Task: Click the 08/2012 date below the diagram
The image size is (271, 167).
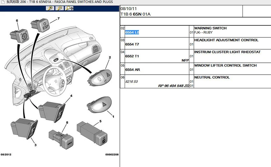Action: click(x=6, y=154)
